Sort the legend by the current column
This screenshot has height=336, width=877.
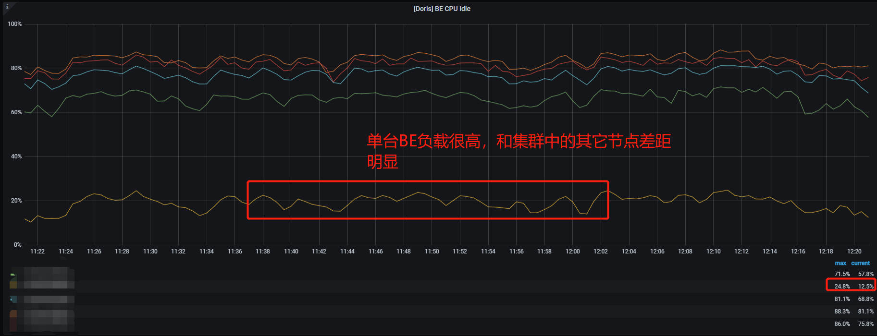(x=860, y=263)
